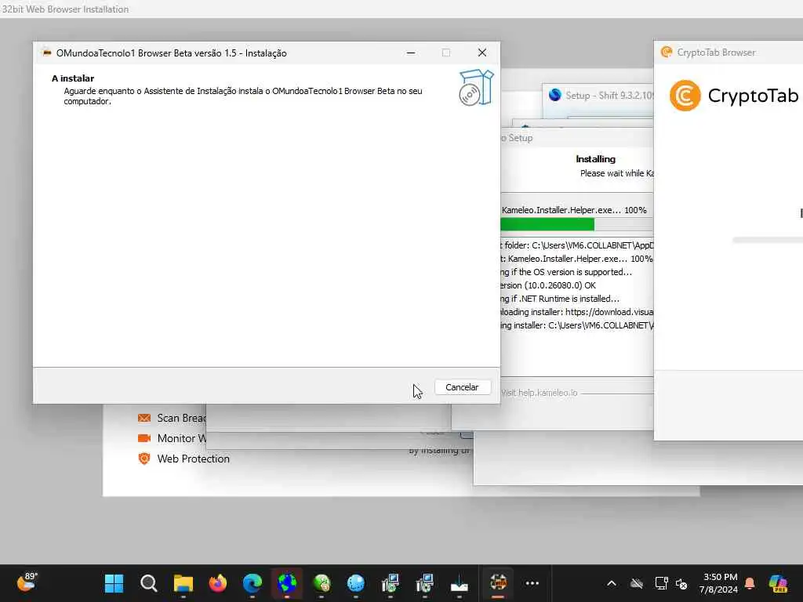Image resolution: width=803 pixels, height=602 pixels.
Task: Open Copilot preview from the taskbar
Action: click(x=778, y=583)
